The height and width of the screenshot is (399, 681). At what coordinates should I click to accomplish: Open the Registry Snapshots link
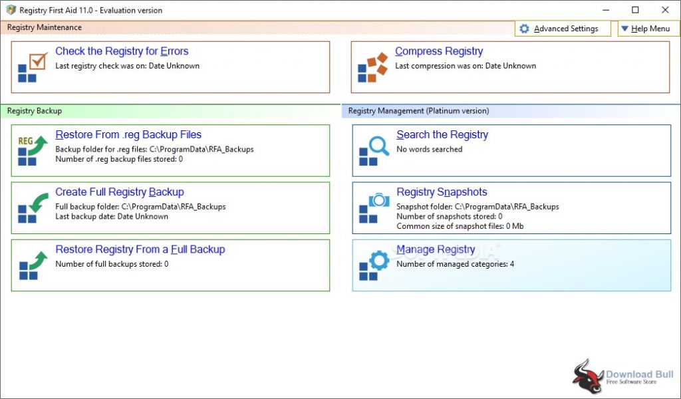click(442, 192)
